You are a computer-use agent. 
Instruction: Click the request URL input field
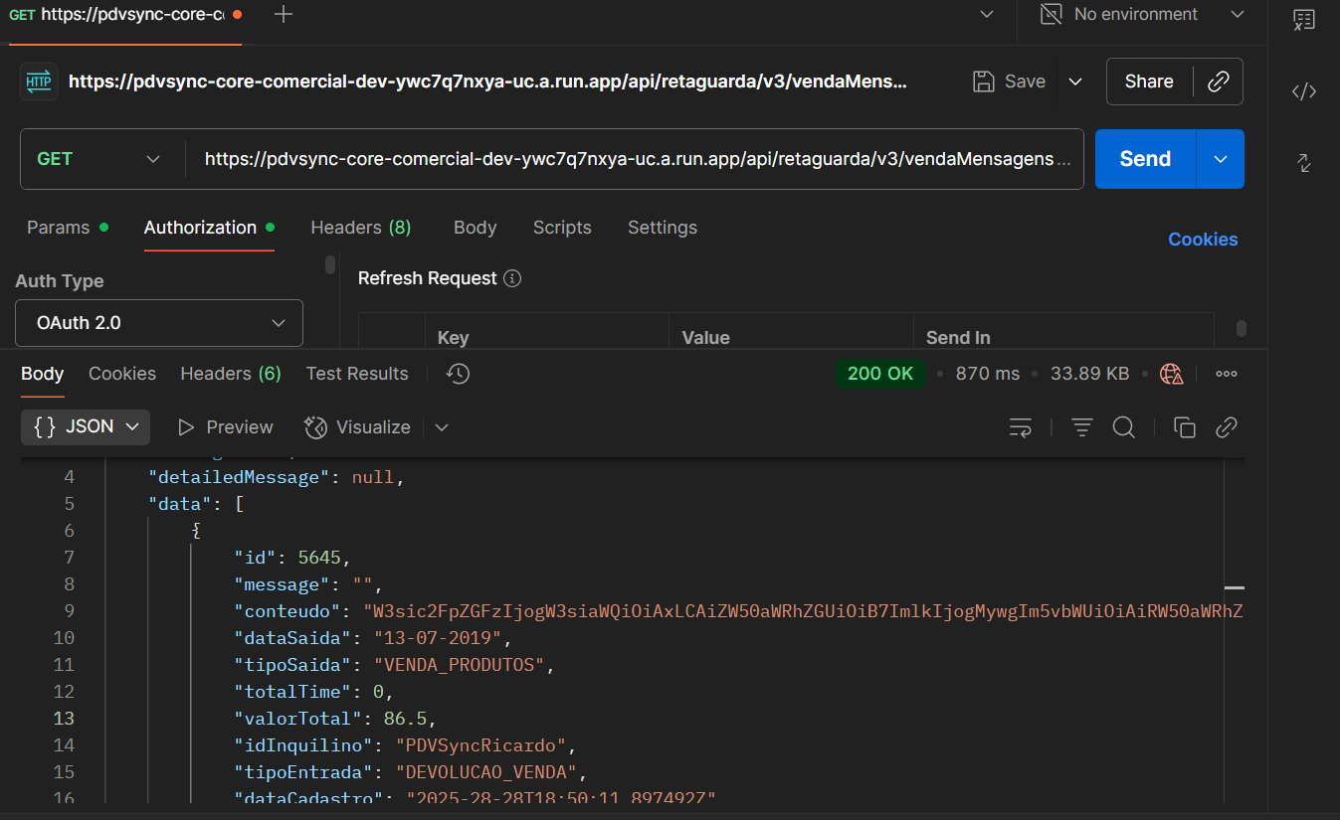tap(637, 159)
